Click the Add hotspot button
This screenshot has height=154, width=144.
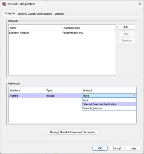click(x=127, y=27)
